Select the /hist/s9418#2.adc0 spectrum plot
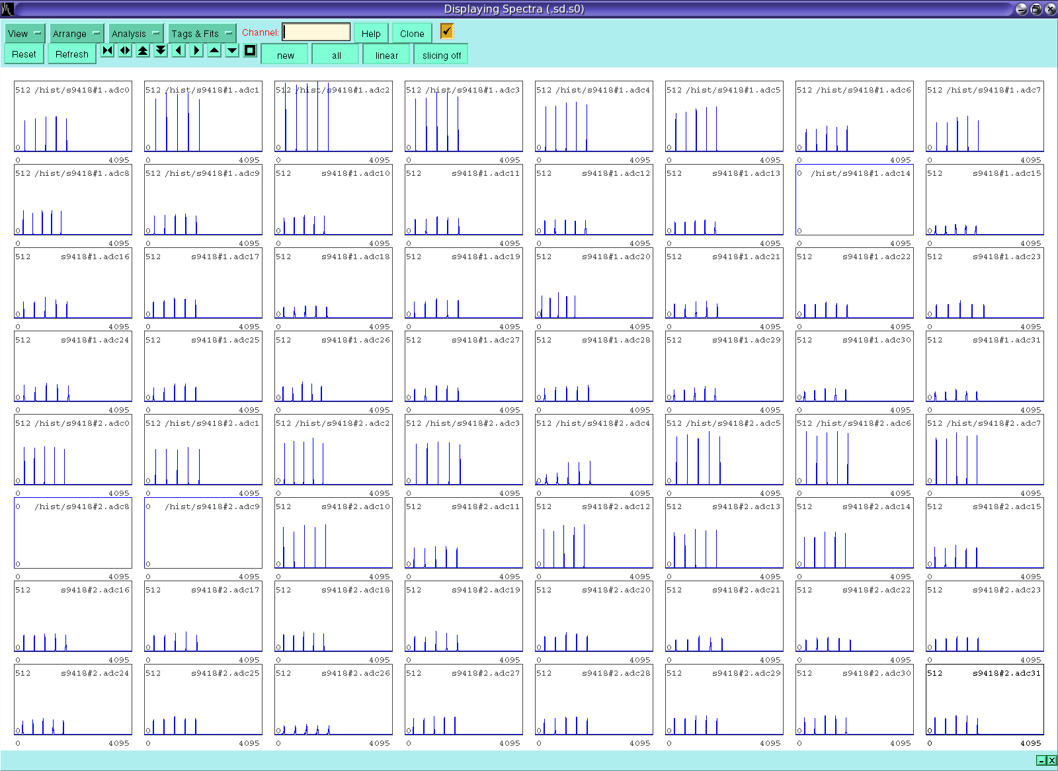1058x771 pixels. [x=73, y=450]
